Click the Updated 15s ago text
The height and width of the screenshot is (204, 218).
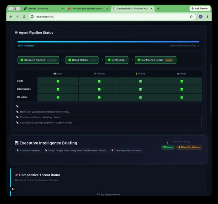(182, 142)
